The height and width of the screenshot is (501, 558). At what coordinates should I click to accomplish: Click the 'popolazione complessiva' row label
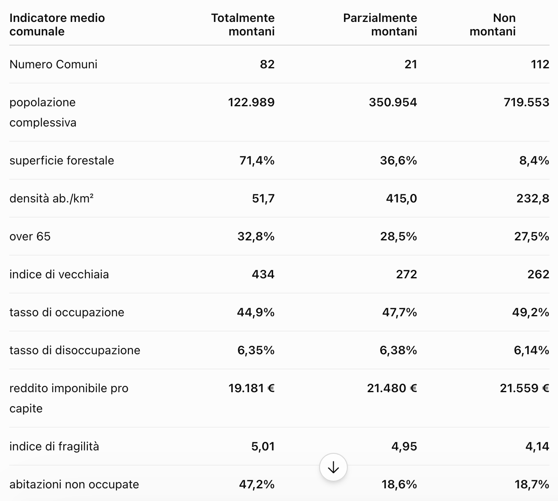(43, 112)
